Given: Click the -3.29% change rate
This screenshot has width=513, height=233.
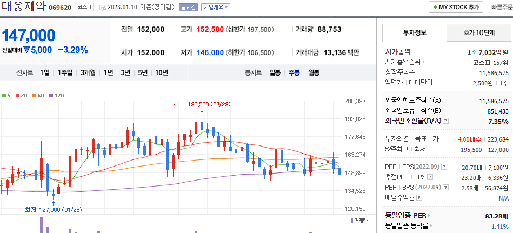Looking at the screenshot, I should click(x=73, y=50).
